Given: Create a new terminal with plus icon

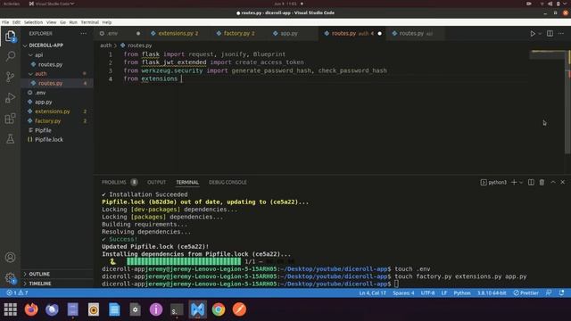Looking at the screenshot, I should [514, 182].
